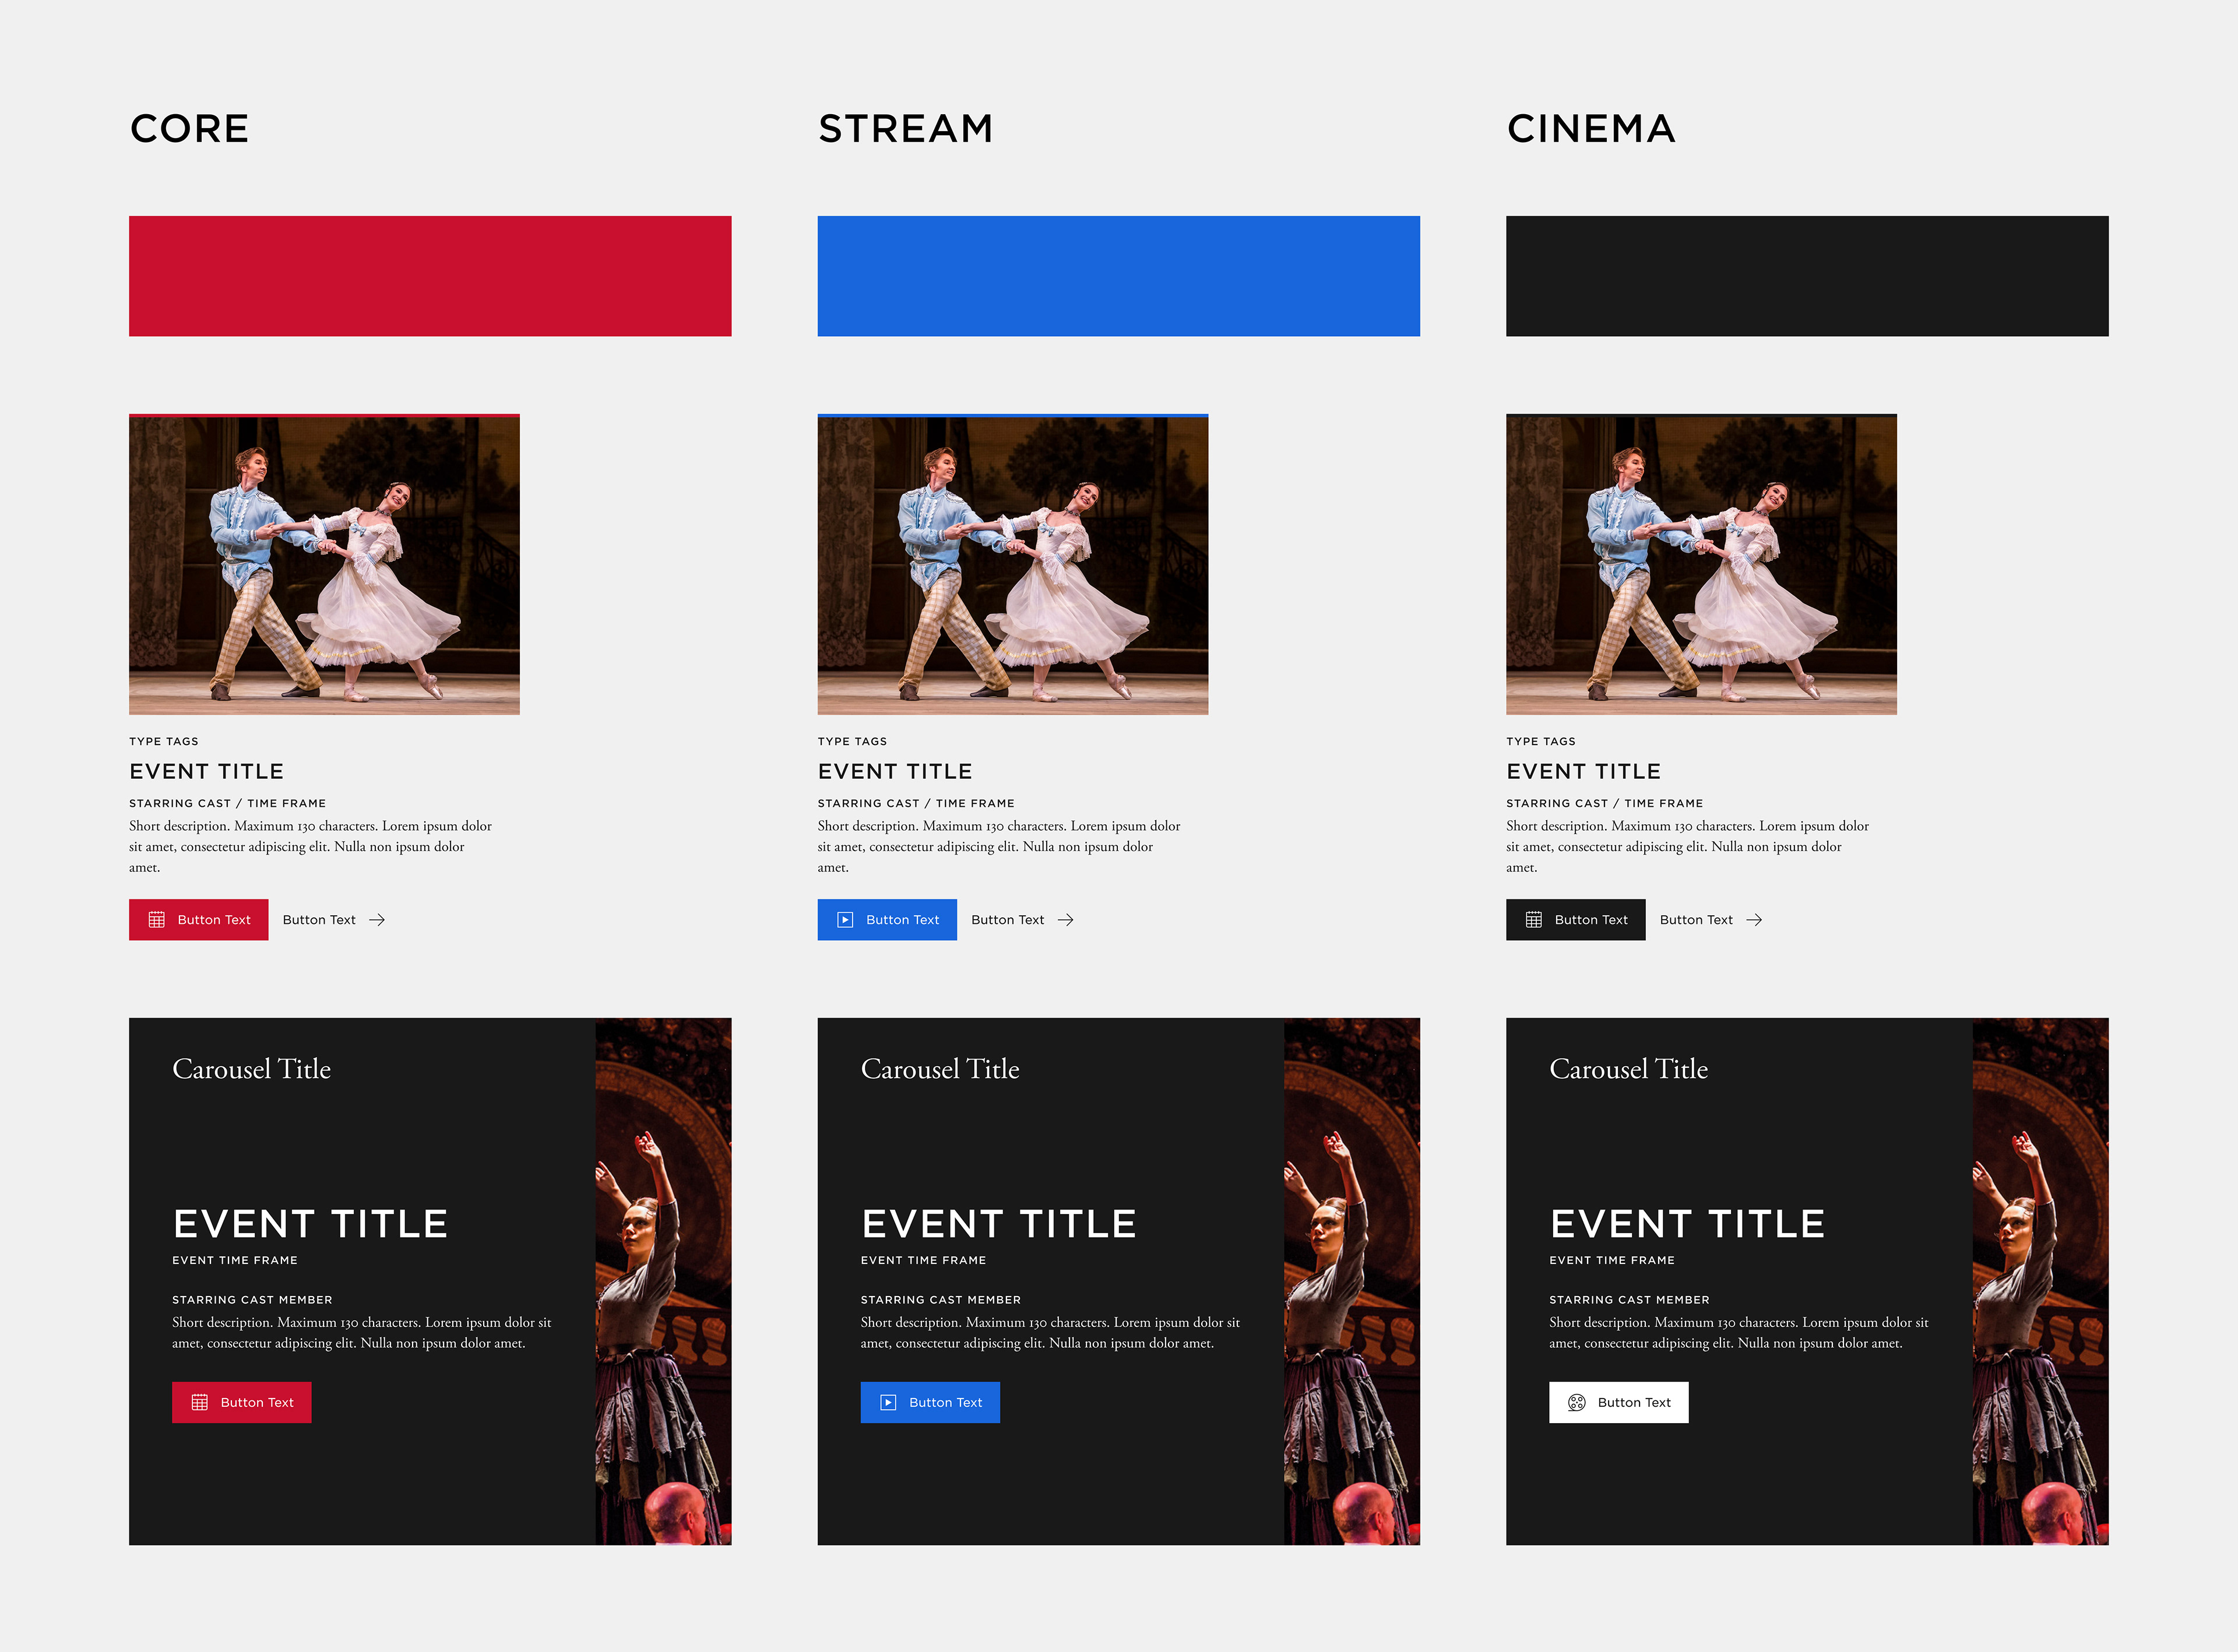Click short description text in Core event card
The width and height of the screenshot is (2238, 1652).
(310, 846)
